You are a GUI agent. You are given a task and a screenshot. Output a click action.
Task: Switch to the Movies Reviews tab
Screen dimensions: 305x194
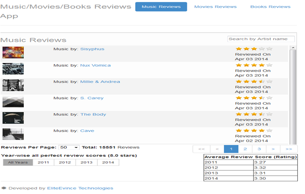(x=215, y=7)
